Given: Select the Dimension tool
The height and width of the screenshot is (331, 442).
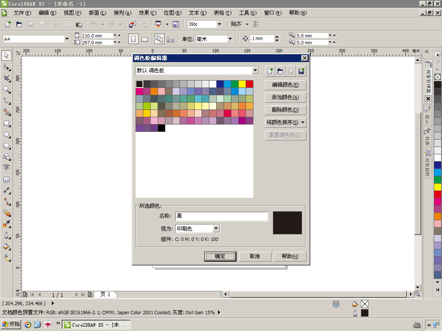Looking at the screenshot, I should [6, 190].
